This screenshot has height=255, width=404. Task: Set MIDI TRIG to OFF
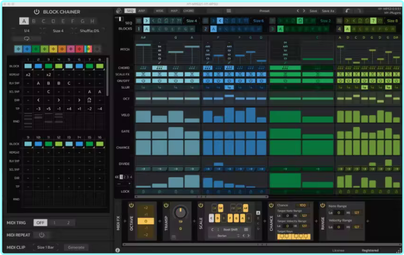40,223
